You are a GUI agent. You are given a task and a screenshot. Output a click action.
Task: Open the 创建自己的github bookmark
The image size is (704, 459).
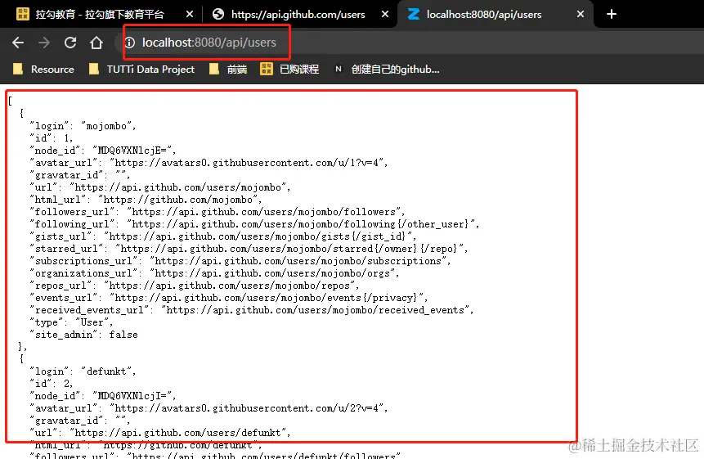point(387,70)
